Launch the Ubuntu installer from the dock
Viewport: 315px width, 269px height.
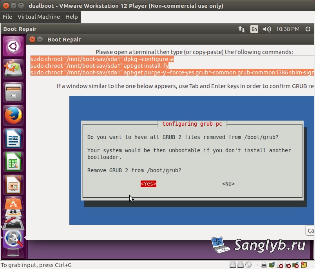click(13, 69)
